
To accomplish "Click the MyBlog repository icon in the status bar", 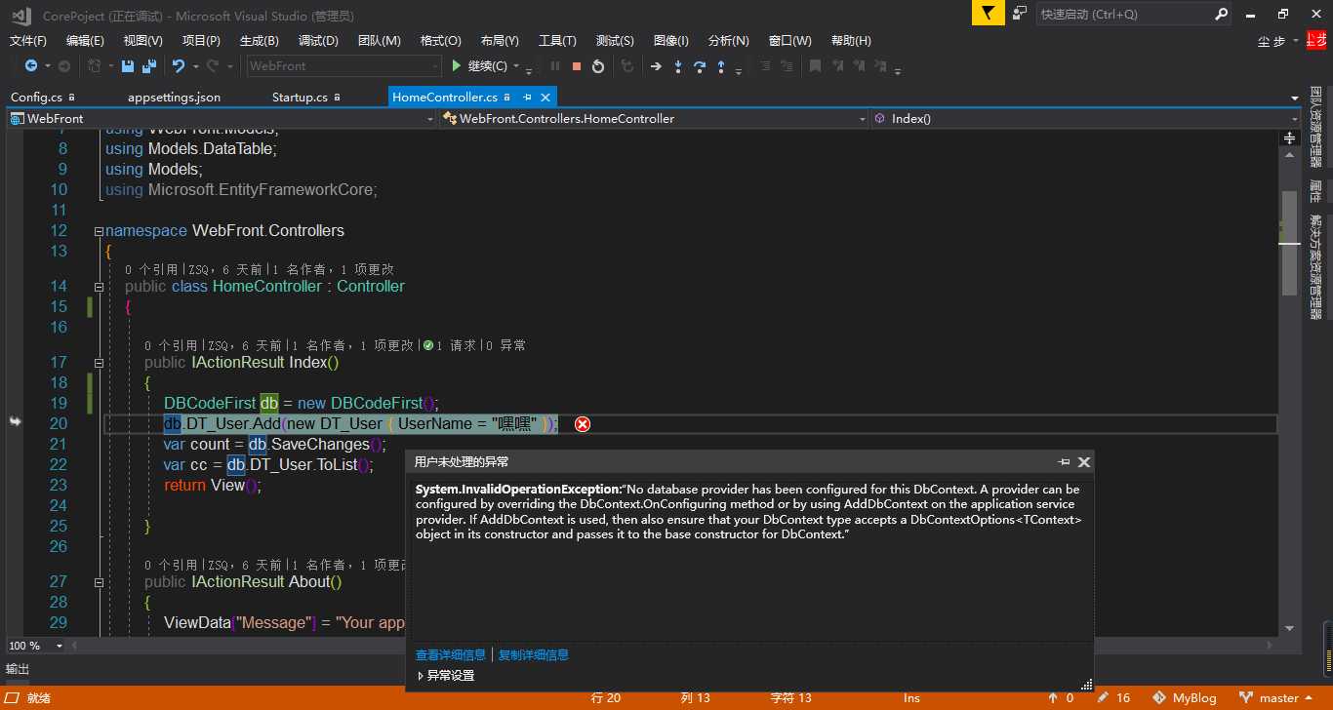I will pyautogui.click(x=1159, y=698).
